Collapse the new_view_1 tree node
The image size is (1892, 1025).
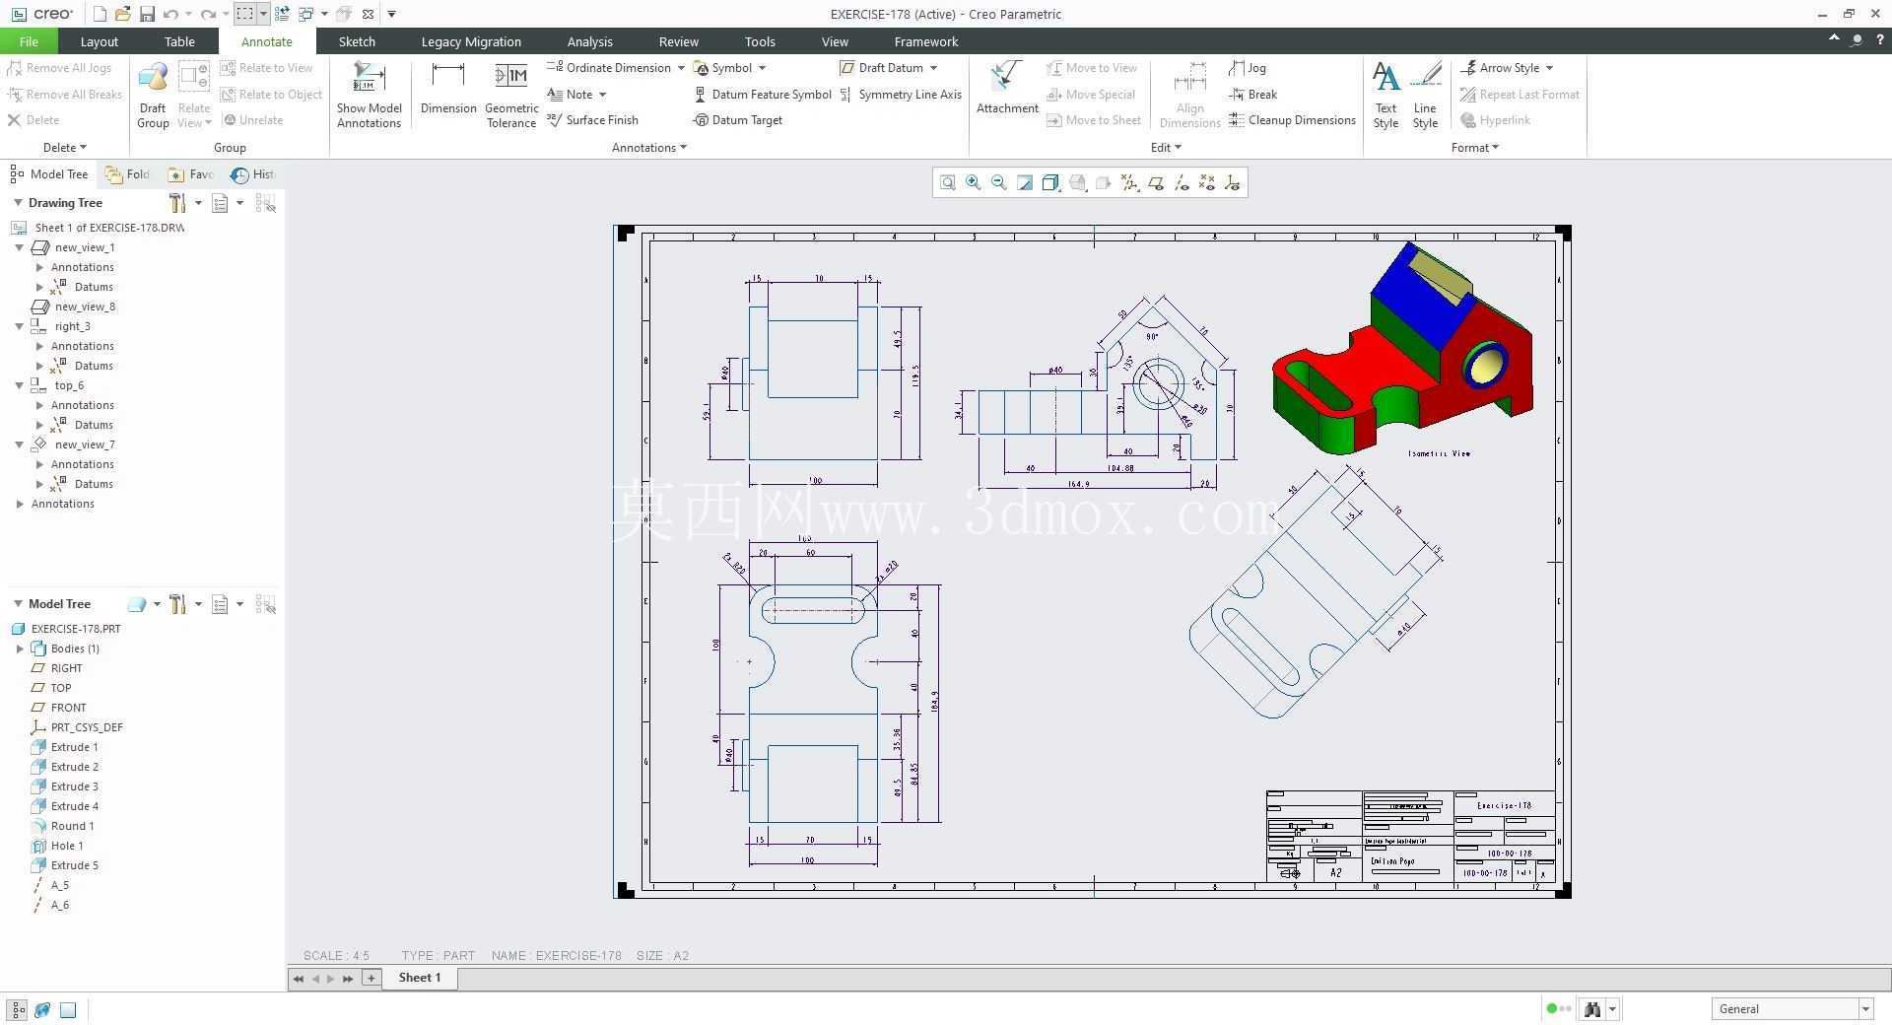19,247
